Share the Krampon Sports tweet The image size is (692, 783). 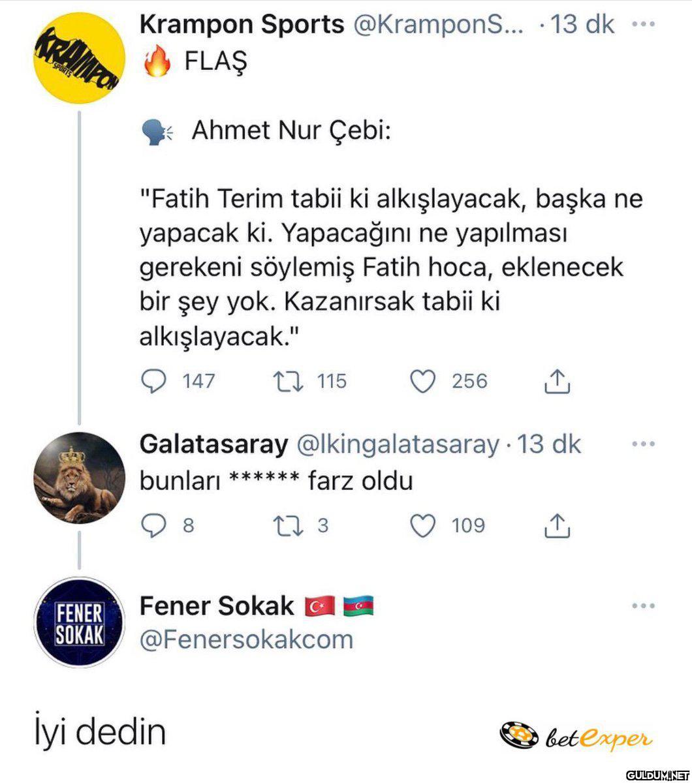557,382
